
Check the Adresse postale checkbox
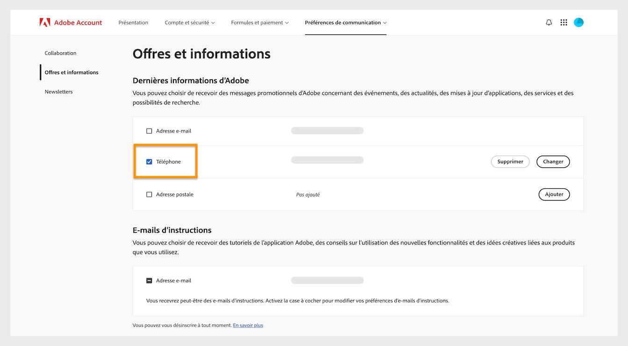(x=149, y=194)
